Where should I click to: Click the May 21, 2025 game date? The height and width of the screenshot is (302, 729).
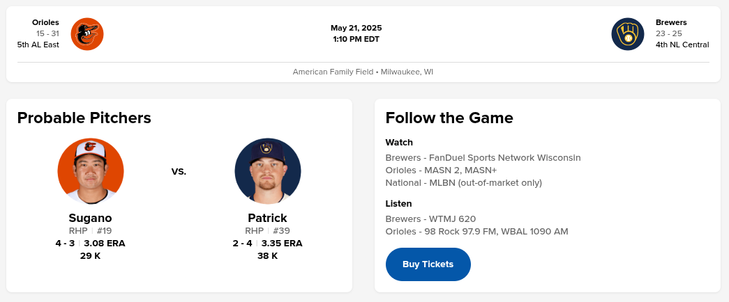click(356, 28)
